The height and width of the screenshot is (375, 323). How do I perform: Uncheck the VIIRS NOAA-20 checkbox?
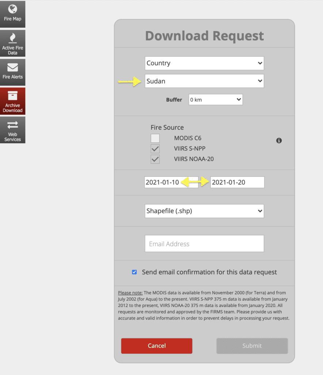(x=155, y=159)
